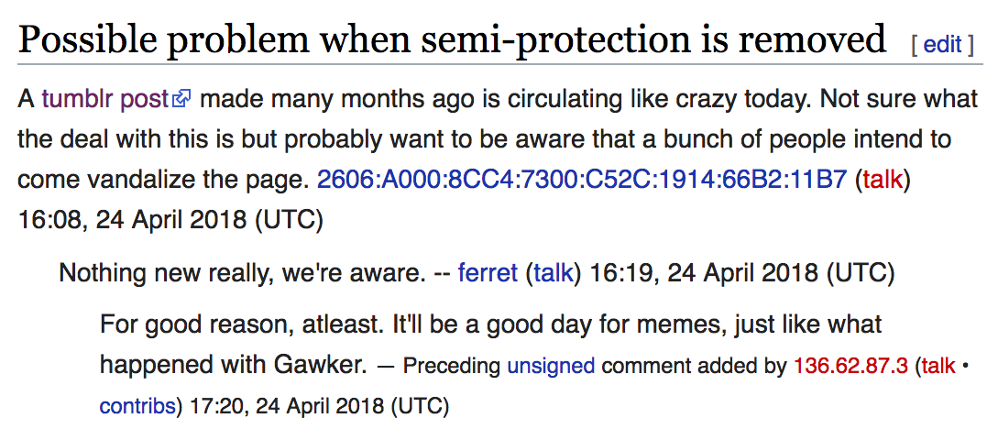This screenshot has width=998, height=440.
Task: Click the unsigned link
Action: coord(551,367)
